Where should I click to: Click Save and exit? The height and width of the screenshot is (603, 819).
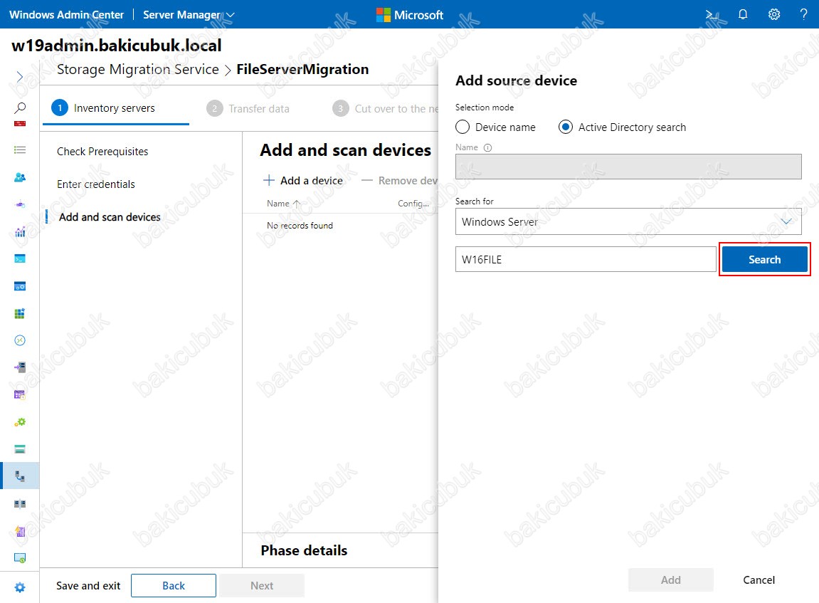(x=88, y=585)
